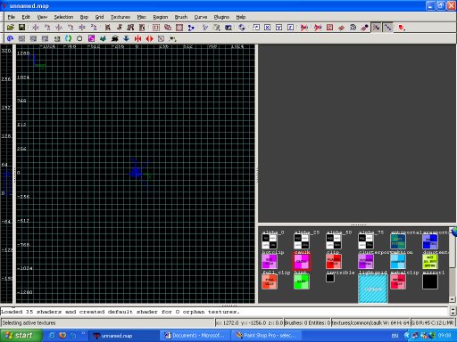Switch to Document1 - Microsoft taskbar button

(196, 336)
